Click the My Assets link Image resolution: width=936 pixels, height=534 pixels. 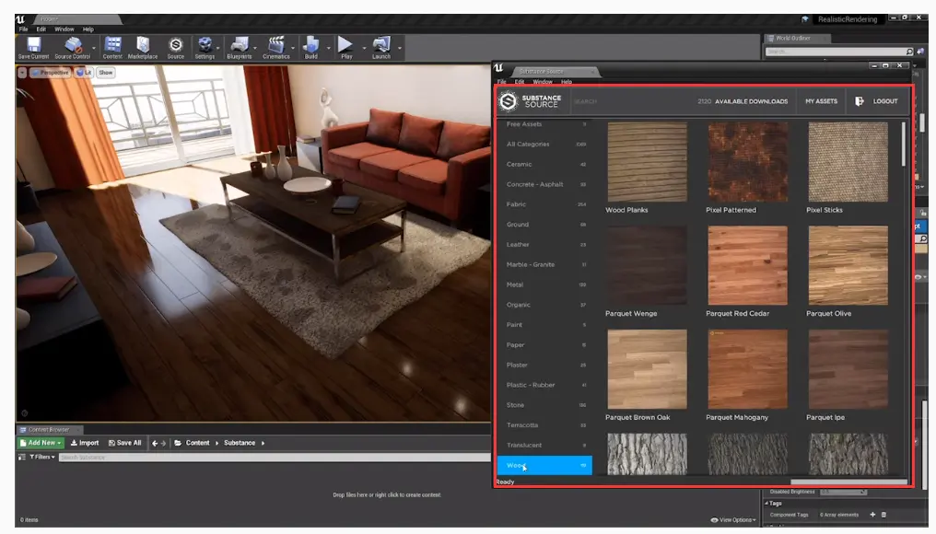pyautogui.click(x=822, y=101)
